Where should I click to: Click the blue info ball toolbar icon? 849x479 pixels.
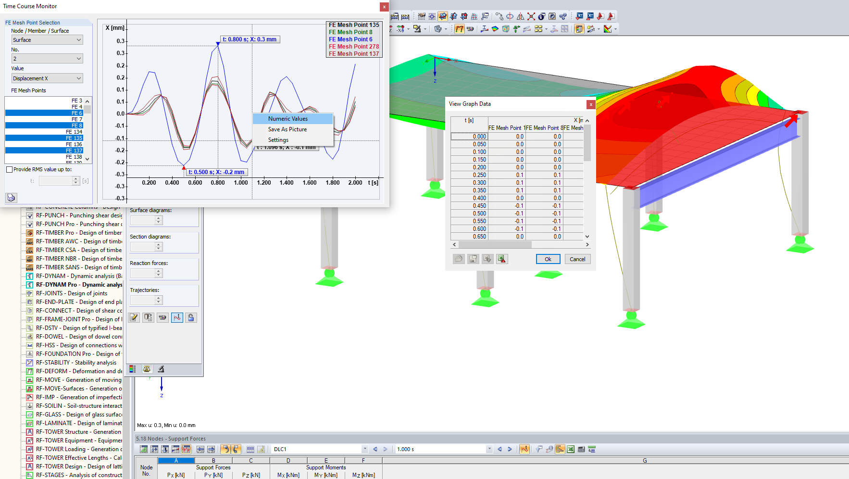[x=541, y=16]
